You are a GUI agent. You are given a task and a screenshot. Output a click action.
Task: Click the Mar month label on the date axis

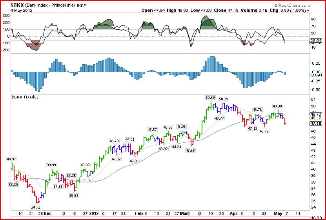(x=184, y=214)
